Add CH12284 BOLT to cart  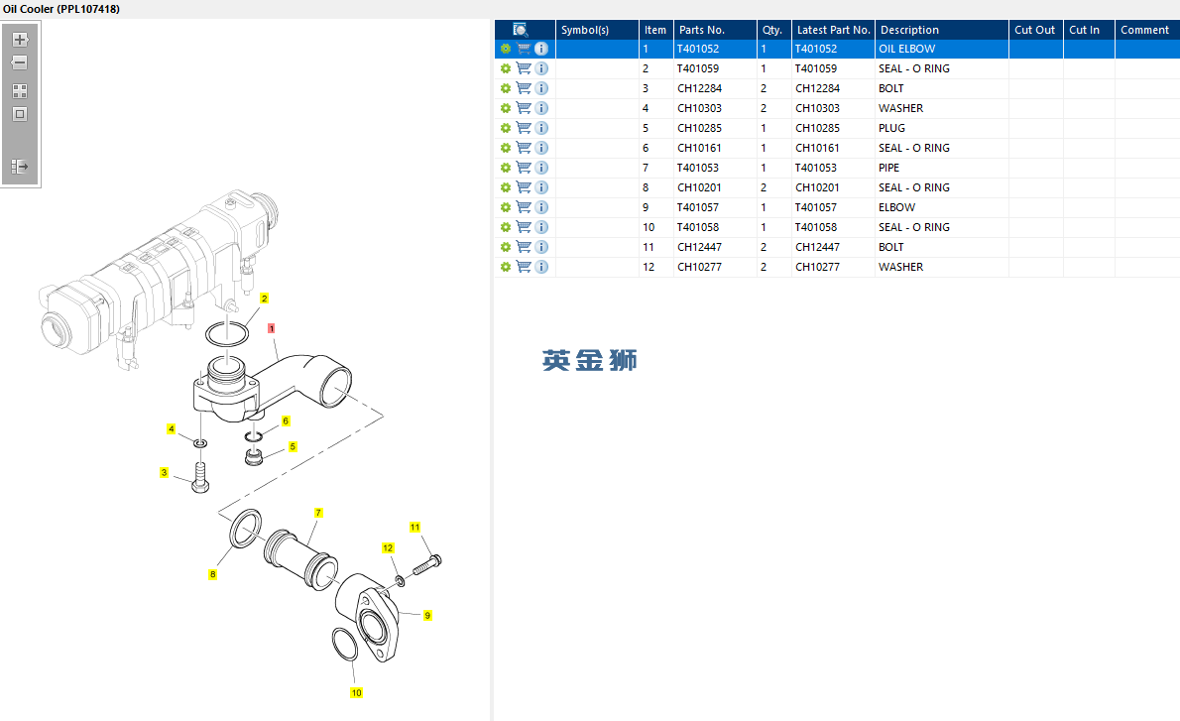click(x=524, y=88)
